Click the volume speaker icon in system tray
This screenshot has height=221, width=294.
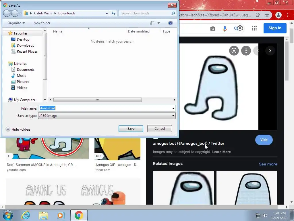[265, 215]
